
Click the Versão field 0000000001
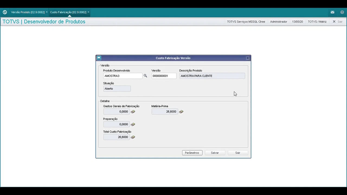coord(164,76)
